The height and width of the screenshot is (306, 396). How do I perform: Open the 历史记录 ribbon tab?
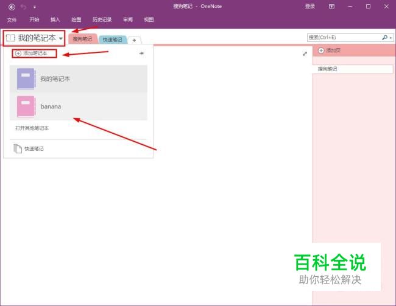coord(102,19)
